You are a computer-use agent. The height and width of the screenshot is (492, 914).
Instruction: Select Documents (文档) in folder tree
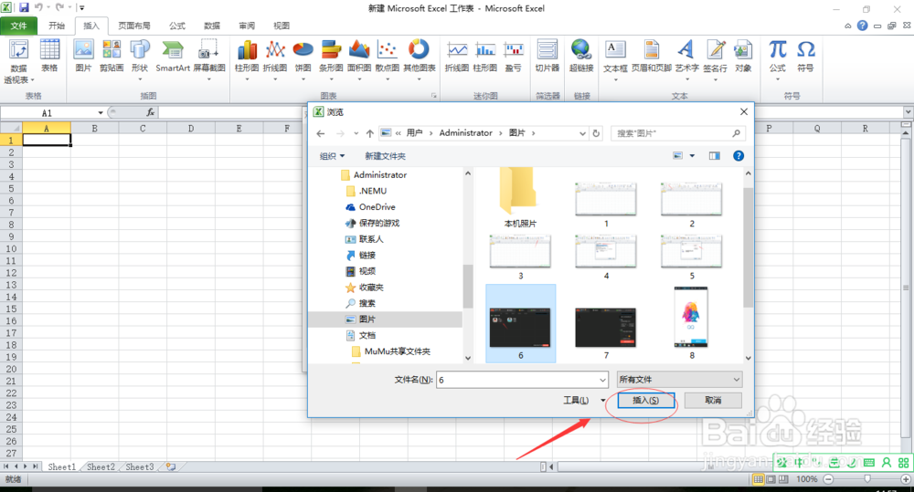(x=361, y=335)
